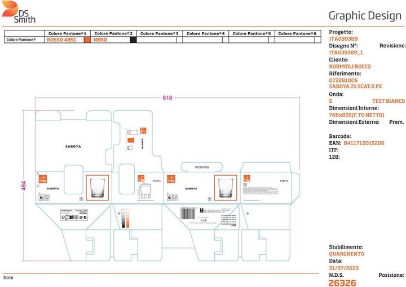This screenshot has height=287, width=406.
Task: Select the NERO Pantone cell text
Action: pyautogui.click(x=100, y=40)
